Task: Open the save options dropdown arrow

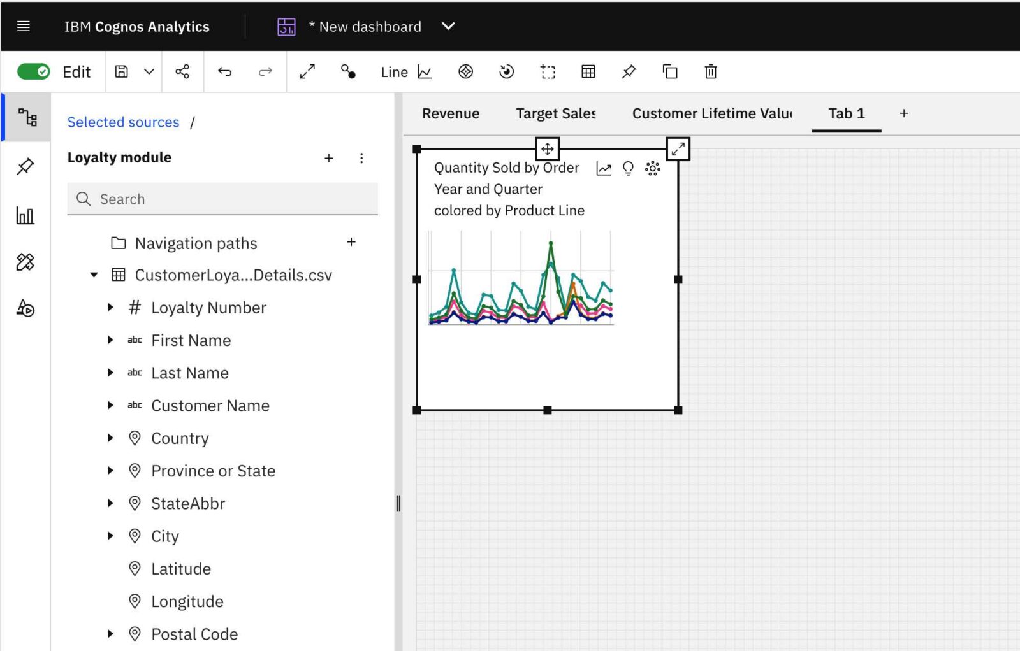Action: pos(149,71)
